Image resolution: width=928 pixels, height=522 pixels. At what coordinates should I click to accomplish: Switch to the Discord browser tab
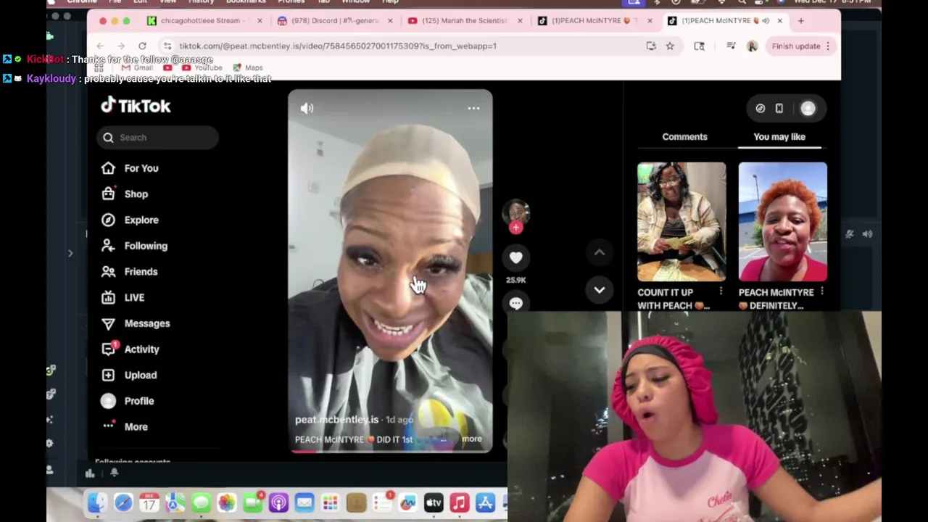click(334, 21)
